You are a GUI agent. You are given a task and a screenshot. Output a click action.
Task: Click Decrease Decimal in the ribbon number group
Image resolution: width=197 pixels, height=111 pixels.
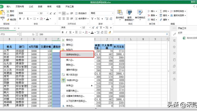pos(111,18)
